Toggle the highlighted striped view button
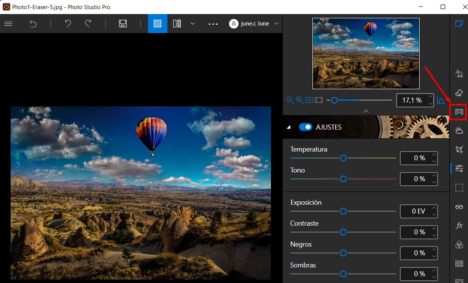 click(x=158, y=24)
